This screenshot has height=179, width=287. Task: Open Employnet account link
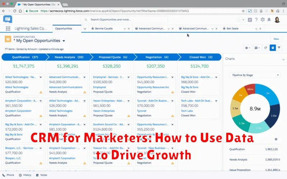[x=99, y=87]
